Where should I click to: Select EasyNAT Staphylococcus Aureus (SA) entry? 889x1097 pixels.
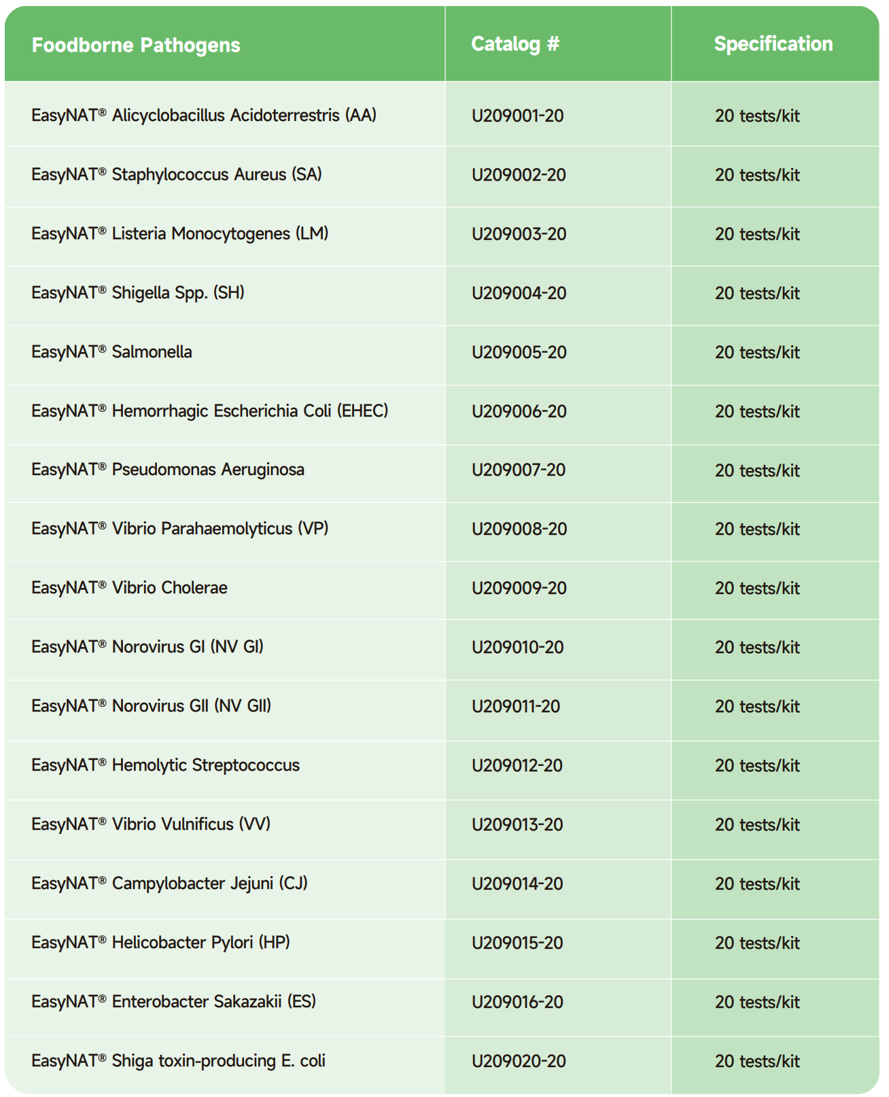(177, 175)
